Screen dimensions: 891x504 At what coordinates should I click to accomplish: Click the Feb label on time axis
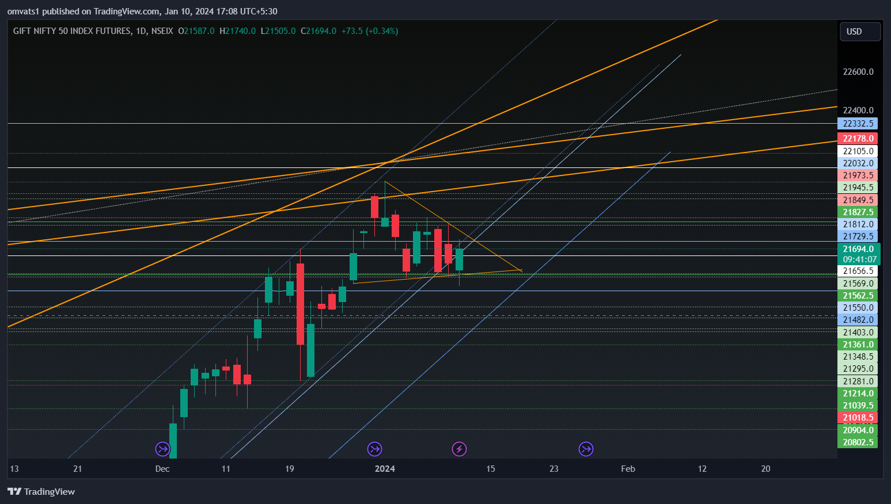click(628, 469)
